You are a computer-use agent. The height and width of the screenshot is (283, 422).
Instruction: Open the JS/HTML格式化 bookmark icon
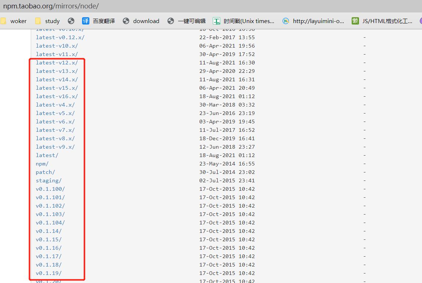[x=355, y=21]
